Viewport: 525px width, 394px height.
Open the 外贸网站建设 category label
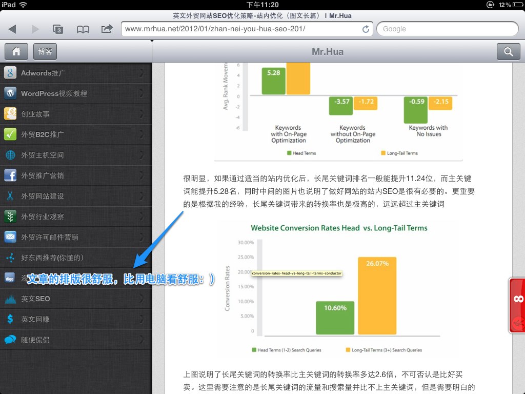pyautogui.click(x=42, y=196)
